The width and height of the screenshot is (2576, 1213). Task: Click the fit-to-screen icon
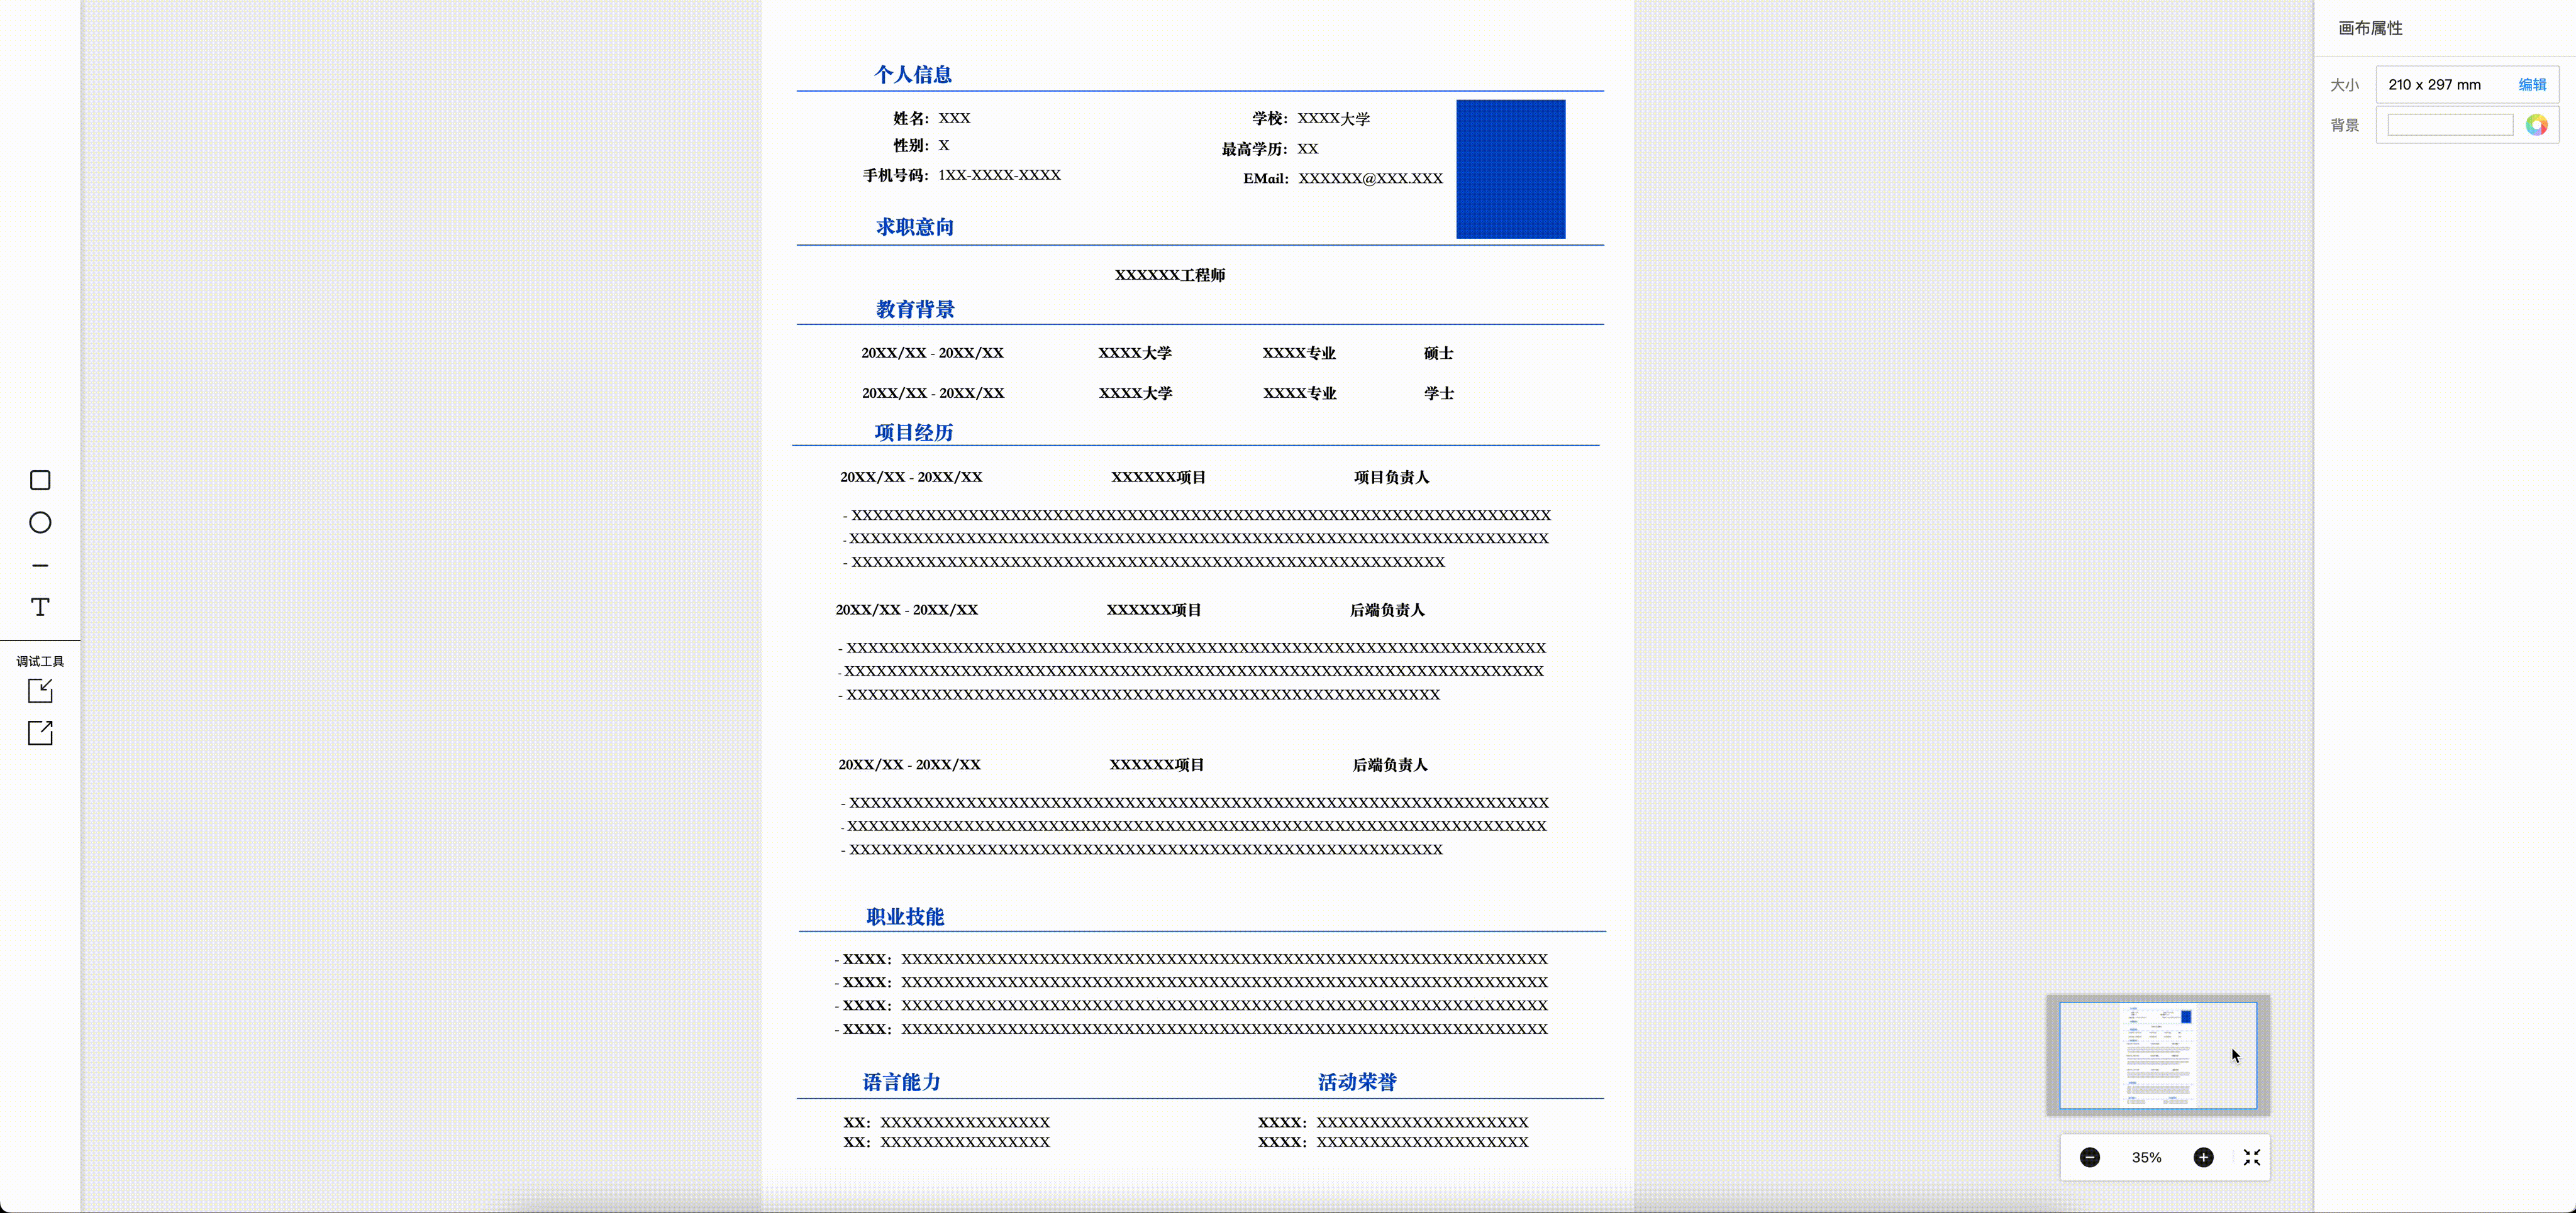2252,1157
